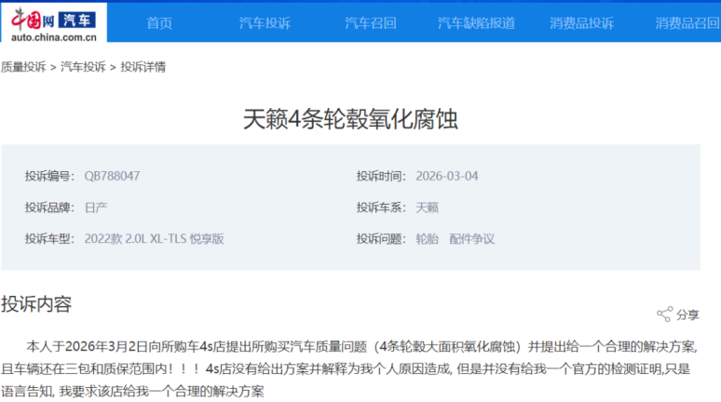Screen dimensions: 721x402
Task: Click the 投诉内容 section heading
Action: [x=36, y=303]
